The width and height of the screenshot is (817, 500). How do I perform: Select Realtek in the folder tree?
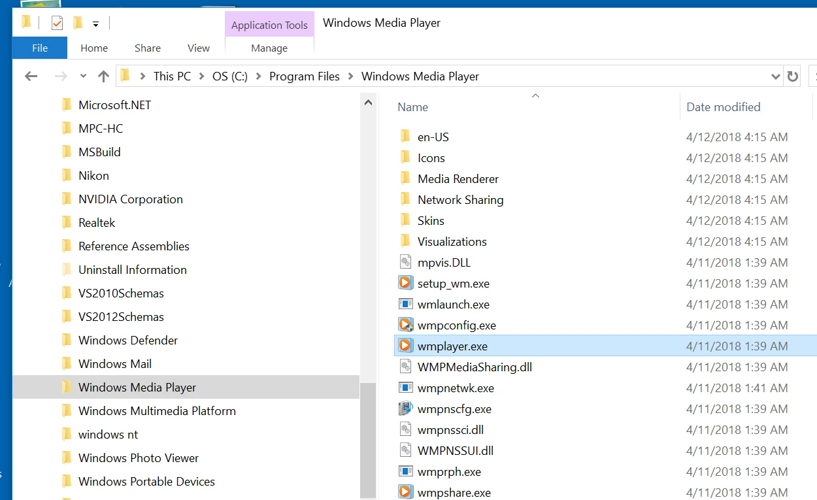point(97,222)
